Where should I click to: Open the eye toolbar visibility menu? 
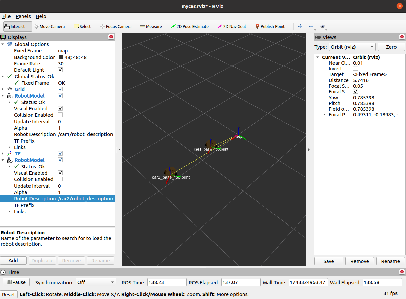pos(323,27)
